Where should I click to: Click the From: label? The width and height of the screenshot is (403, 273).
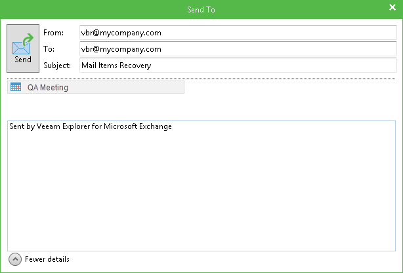pos(53,33)
